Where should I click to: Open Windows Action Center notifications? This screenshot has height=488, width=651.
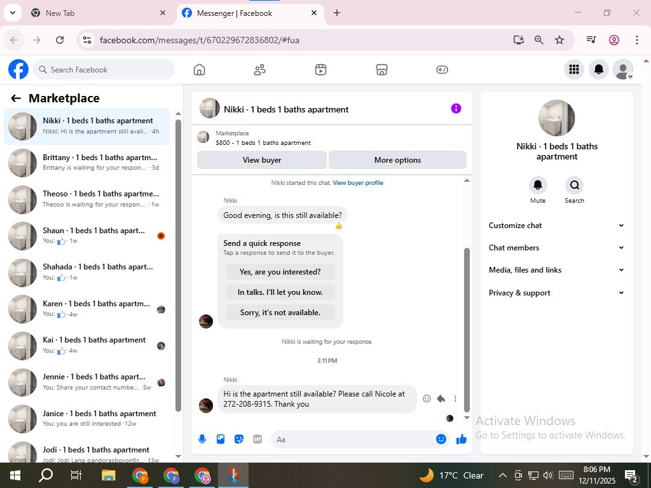click(x=631, y=476)
